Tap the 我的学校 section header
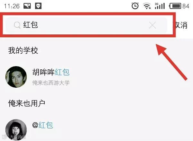The width and height of the screenshot is (193, 141). click(23, 50)
